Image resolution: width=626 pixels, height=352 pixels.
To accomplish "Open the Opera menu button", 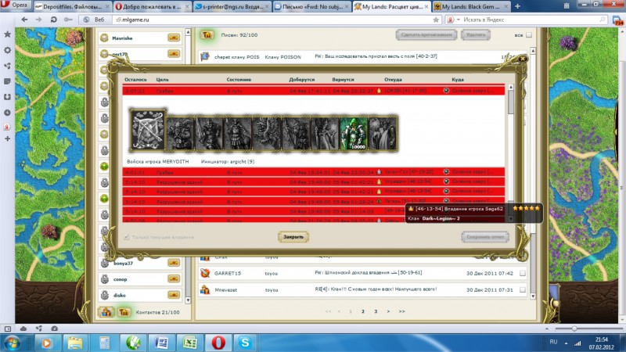I will pyautogui.click(x=15, y=5).
